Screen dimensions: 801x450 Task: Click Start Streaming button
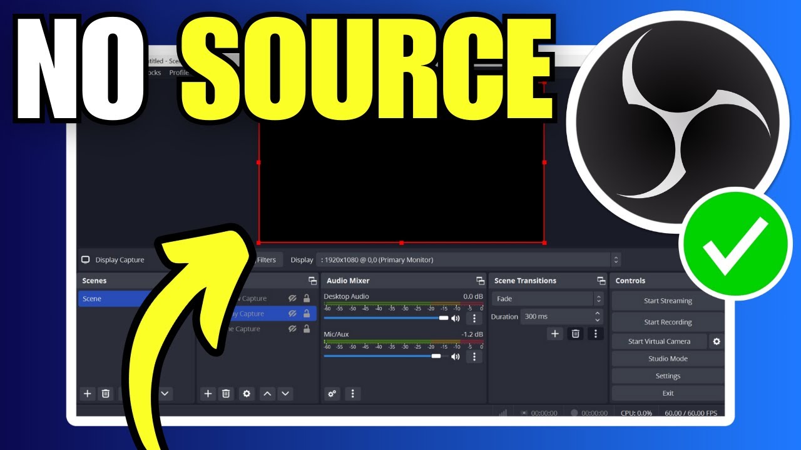[x=668, y=301]
